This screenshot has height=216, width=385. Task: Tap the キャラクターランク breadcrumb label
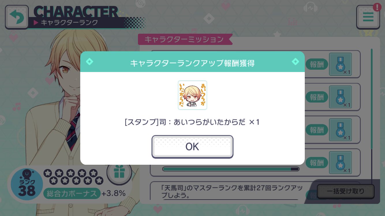(69, 22)
